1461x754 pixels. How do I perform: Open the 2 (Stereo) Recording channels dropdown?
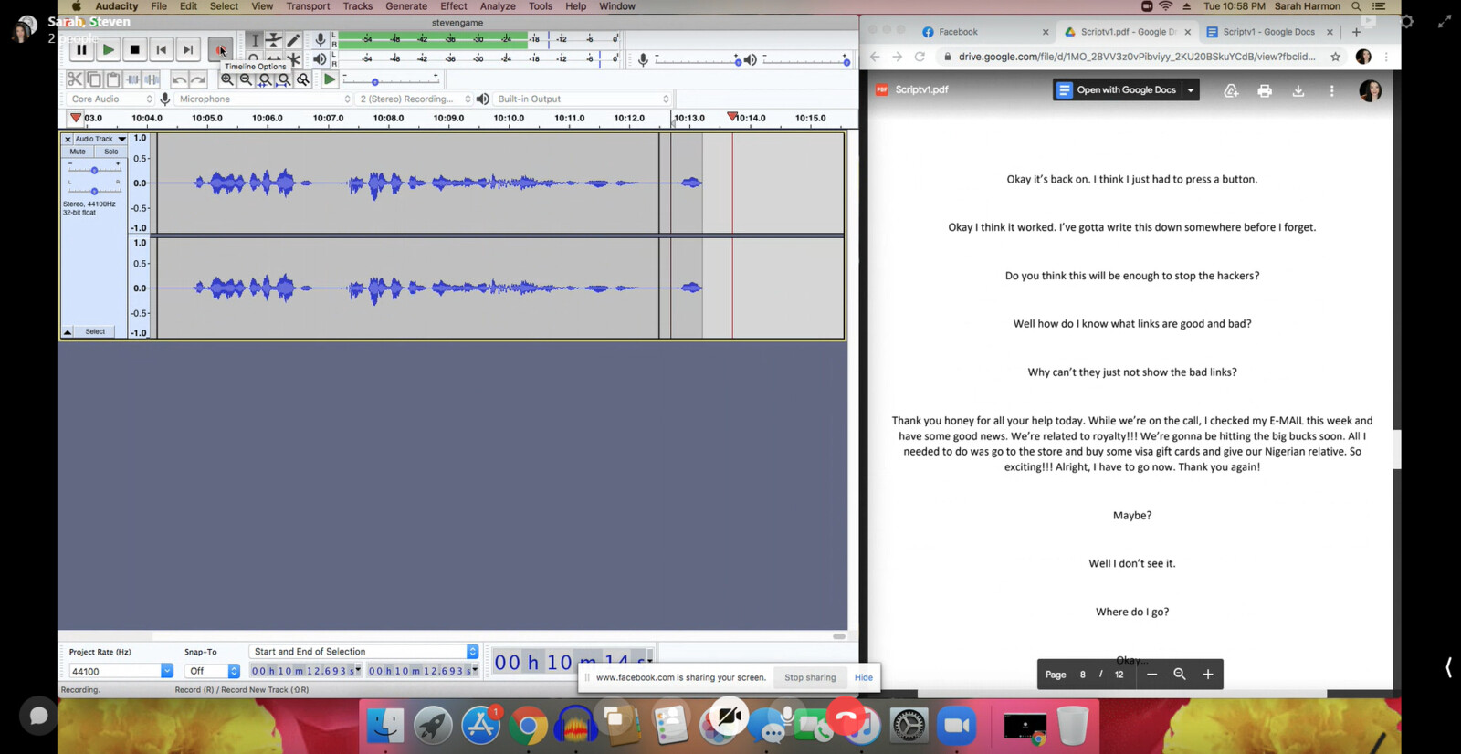coord(415,99)
